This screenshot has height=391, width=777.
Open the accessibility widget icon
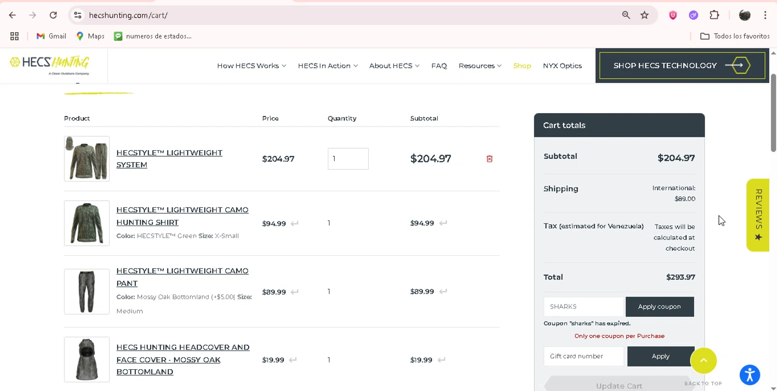click(x=750, y=374)
